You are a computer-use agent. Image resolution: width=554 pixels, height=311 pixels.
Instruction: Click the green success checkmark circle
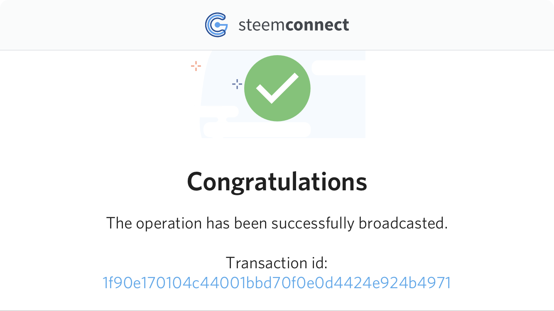pos(277,88)
